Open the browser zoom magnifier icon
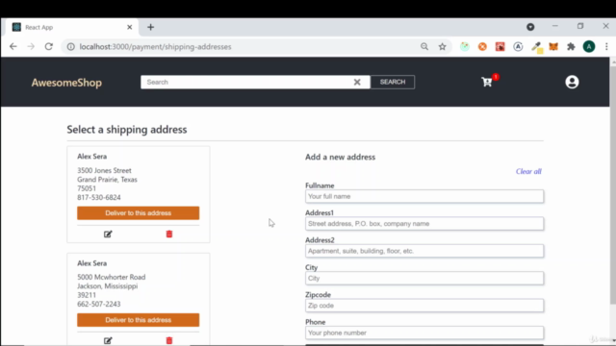616x346 pixels. (424, 47)
